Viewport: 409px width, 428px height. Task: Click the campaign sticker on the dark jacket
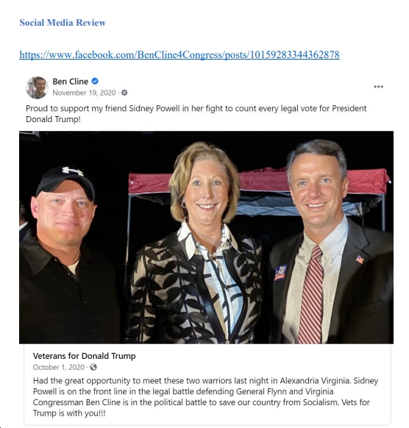tap(280, 273)
